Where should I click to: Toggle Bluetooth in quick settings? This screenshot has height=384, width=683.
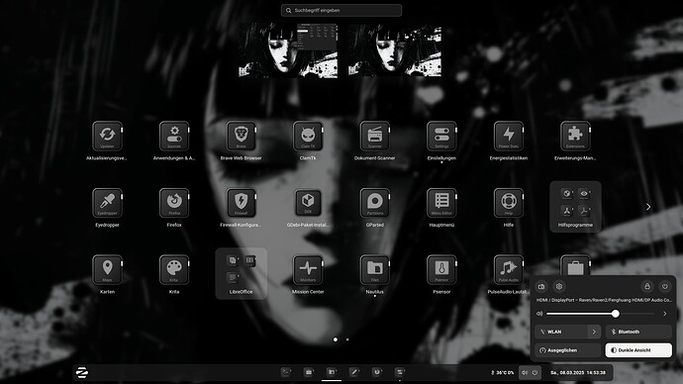point(638,332)
